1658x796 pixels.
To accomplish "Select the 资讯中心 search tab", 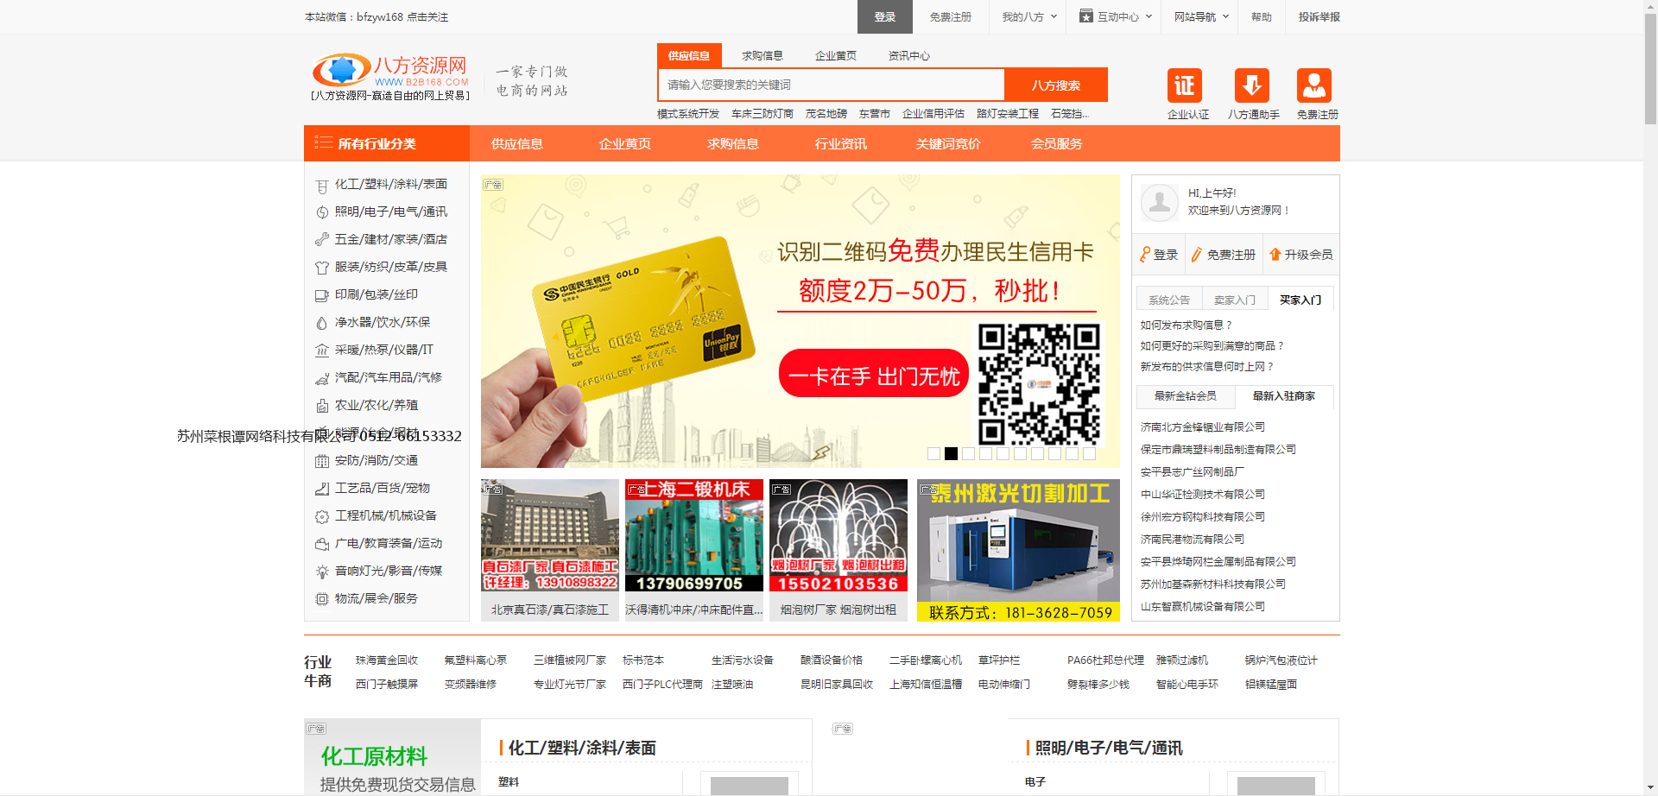I will tap(909, 55).
